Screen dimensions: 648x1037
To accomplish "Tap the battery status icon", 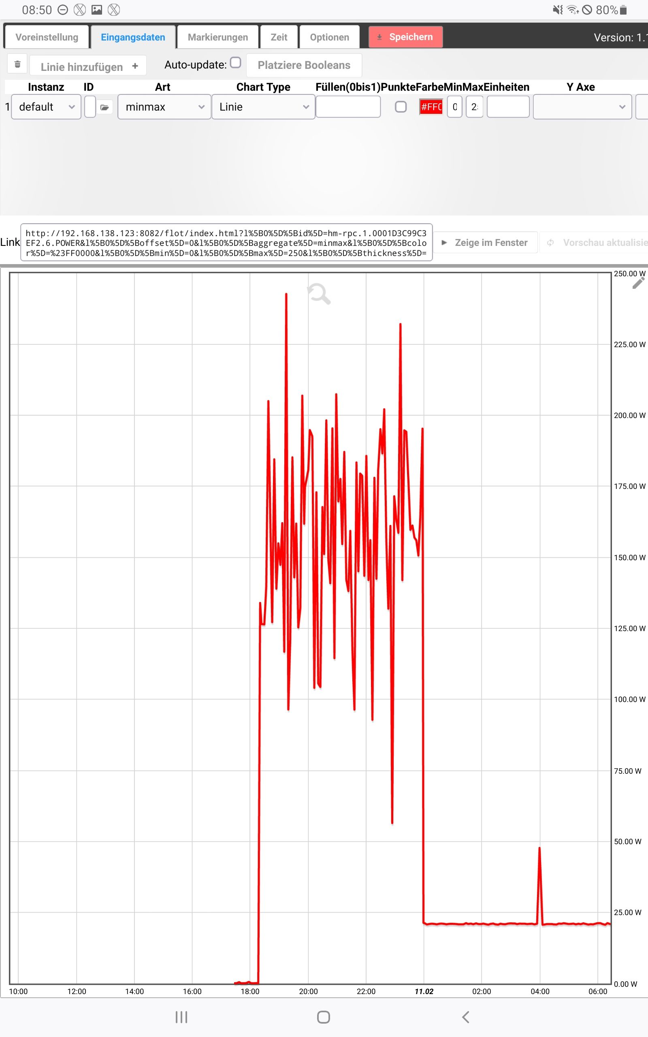I will 623,10.
